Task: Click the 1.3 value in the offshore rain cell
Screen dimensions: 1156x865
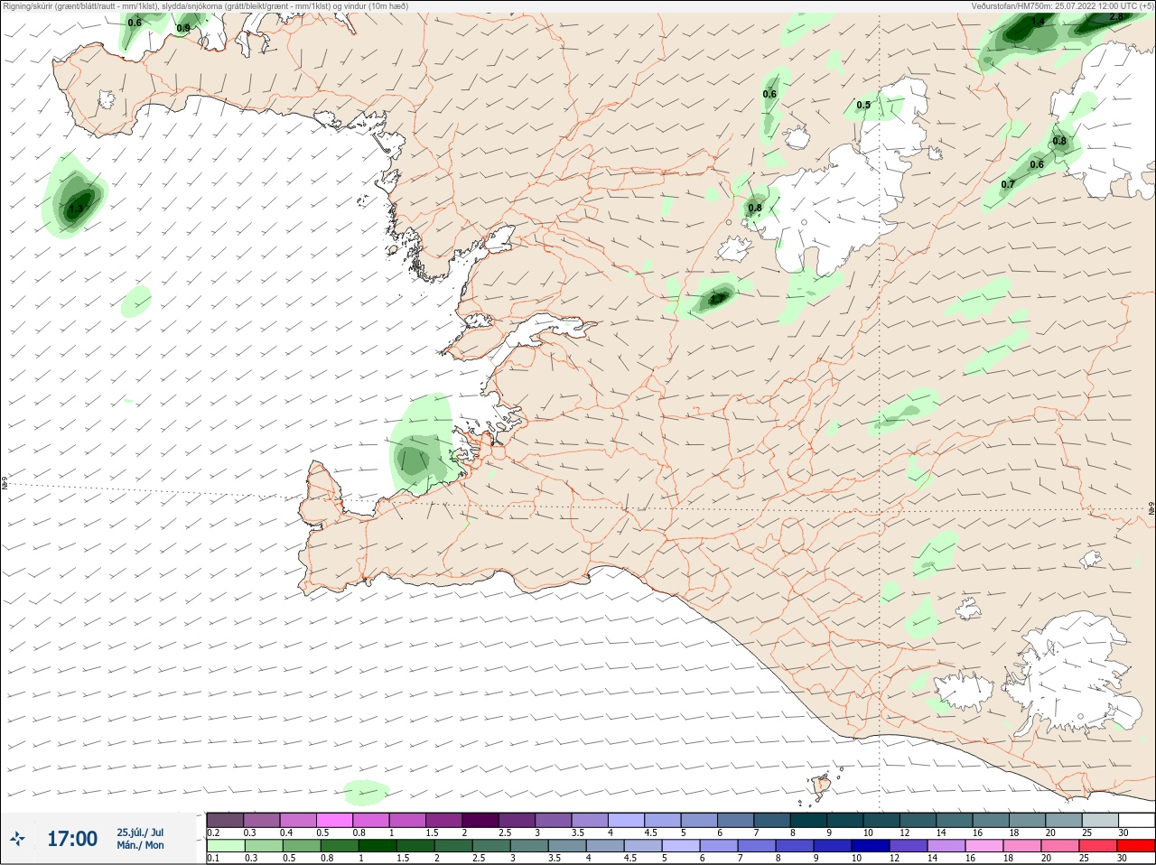Action: tap(76, 208)
